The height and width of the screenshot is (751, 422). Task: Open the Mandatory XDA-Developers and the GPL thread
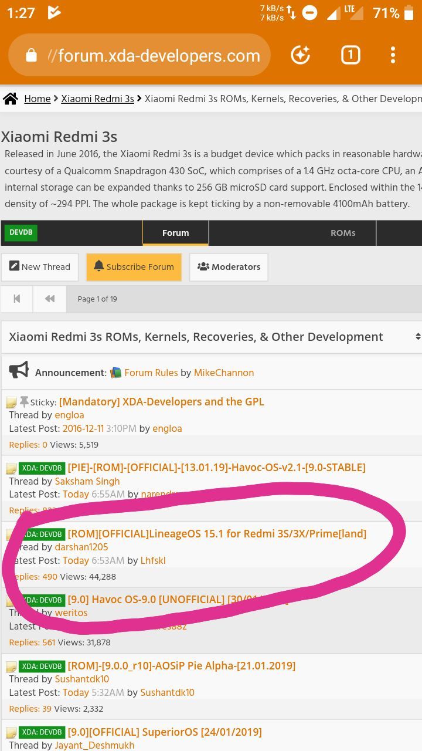pyautogui.click(x=162, y=402)
